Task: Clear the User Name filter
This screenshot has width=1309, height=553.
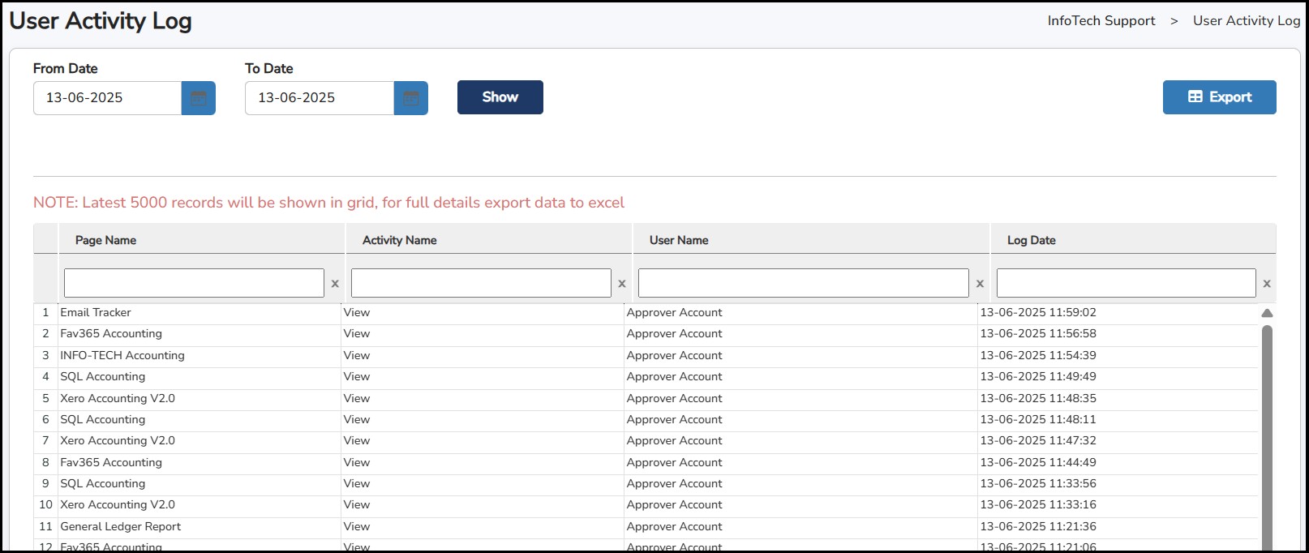Action: coord(980,284)
